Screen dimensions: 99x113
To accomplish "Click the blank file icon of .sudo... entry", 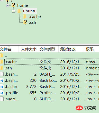I will pos(2,99).
